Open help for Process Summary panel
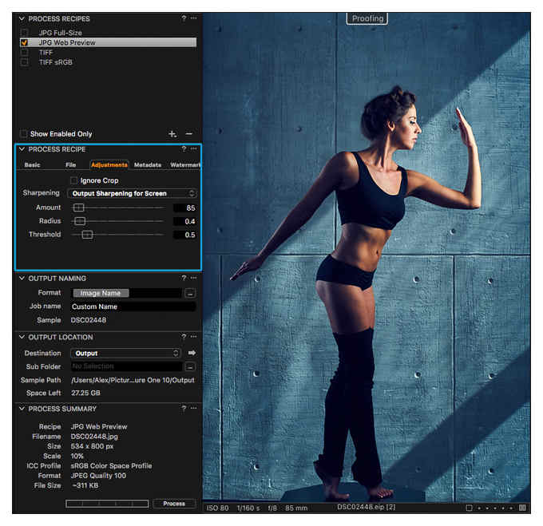Screen dimensions: 543x526 184,409
